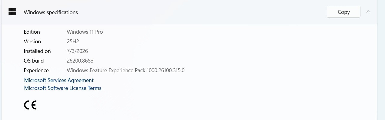Click the Version label

32,42
